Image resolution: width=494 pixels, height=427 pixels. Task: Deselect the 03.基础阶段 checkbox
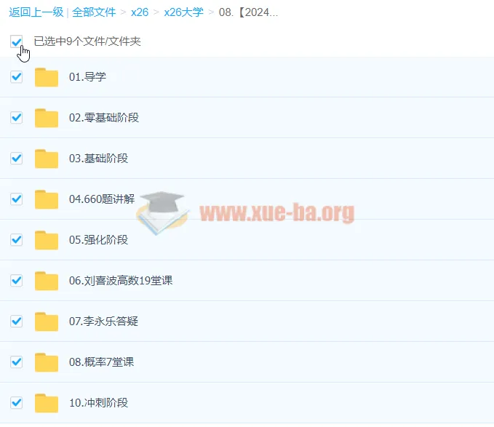pyautogui.click(x=17, y=158)
